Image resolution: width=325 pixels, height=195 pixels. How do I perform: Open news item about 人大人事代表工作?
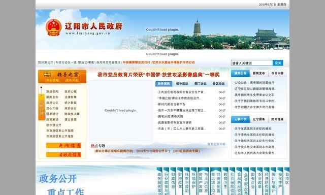click(x=182, y=128)
